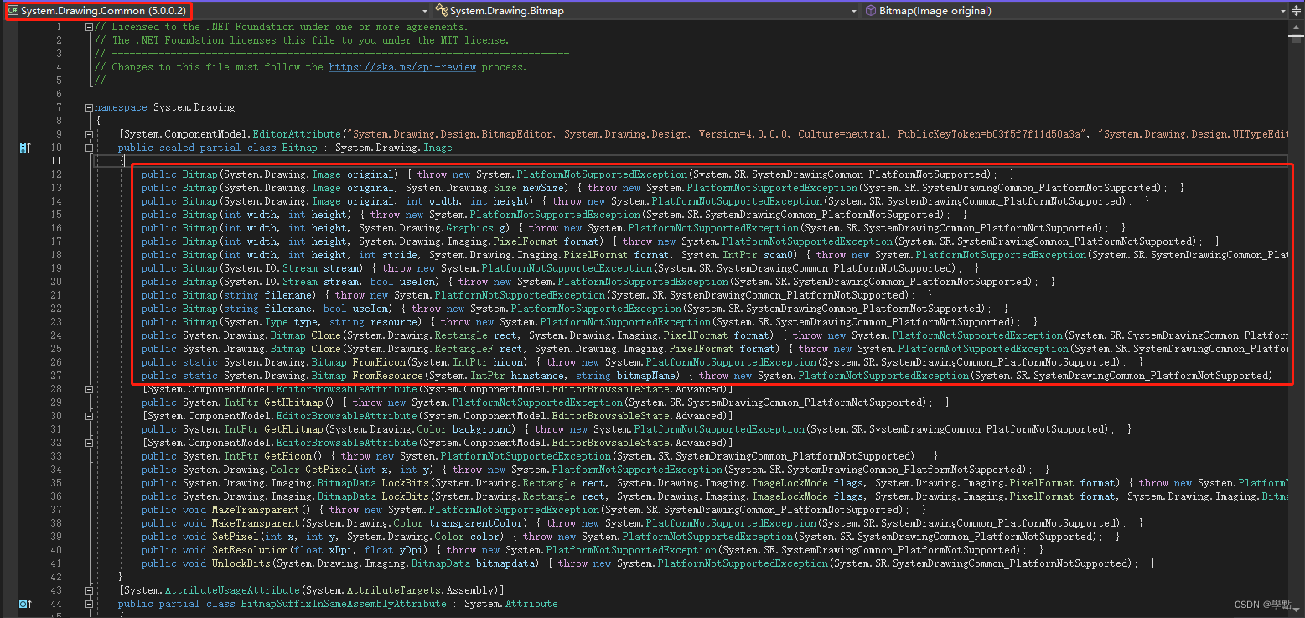Click the method cube icon beside Bitmap(Image original)
Viewport: 1305px width, 618px height.
[871, 11]
